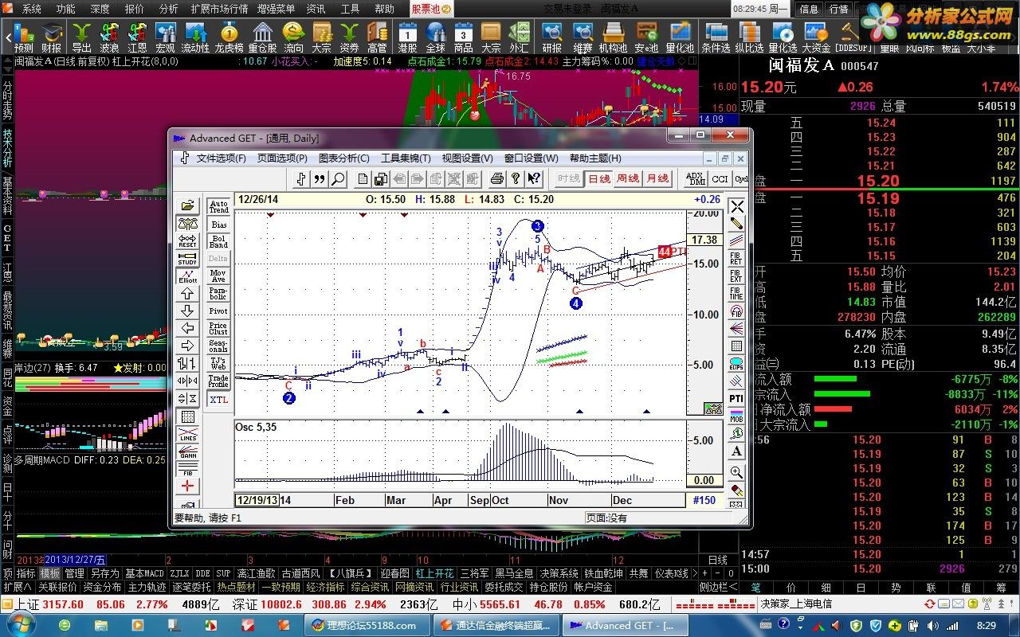
Task: Click the 17.38 price marker on axis
Action: coord(704,240)
